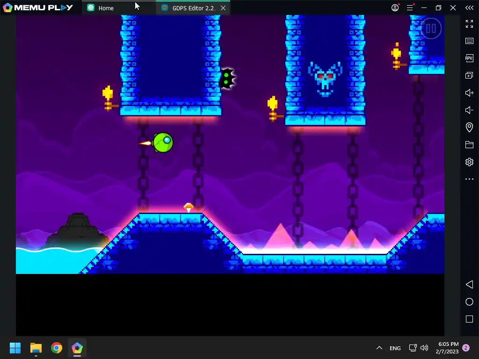Open the Windows Start menu
Image resolution: width=479 pixels, height=359 pixels.
click(15, 348)
